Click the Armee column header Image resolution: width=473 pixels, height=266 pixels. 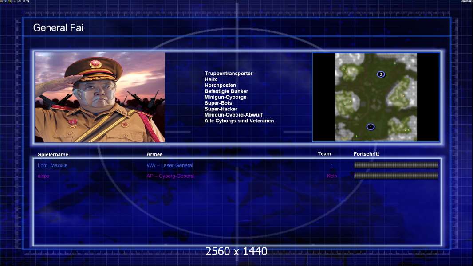click(154, 154)
